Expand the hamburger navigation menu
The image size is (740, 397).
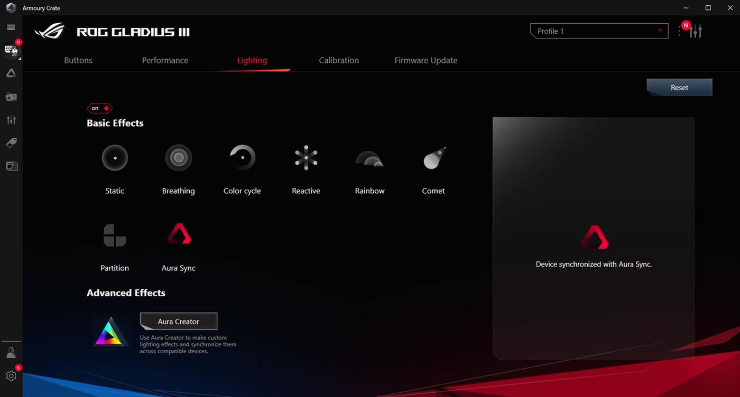11,27
